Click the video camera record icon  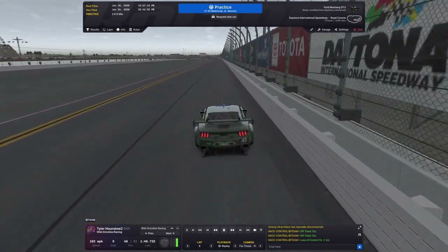[x=255, y=230]
